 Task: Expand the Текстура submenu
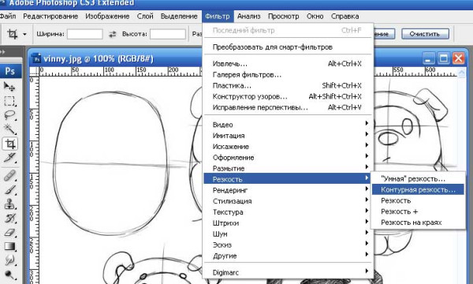click(289, 212)
